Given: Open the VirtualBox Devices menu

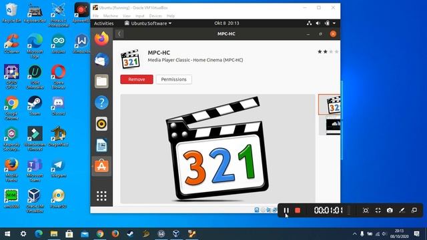Looking at the screenshot, I should click(155, 16).
